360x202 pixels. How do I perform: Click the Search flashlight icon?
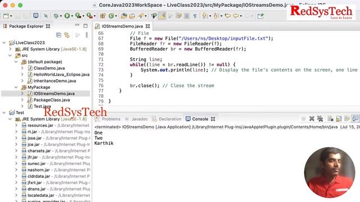point(141,16)
